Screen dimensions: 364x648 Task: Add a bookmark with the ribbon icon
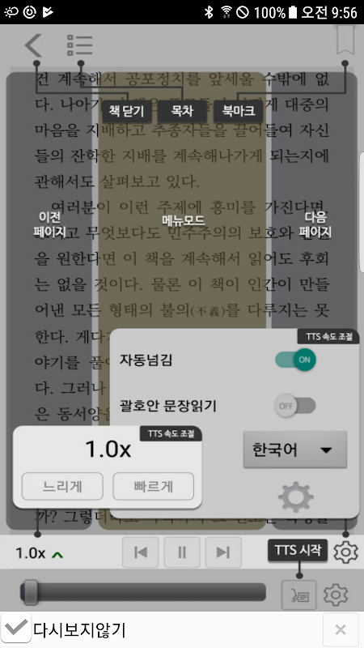[345, 40]
